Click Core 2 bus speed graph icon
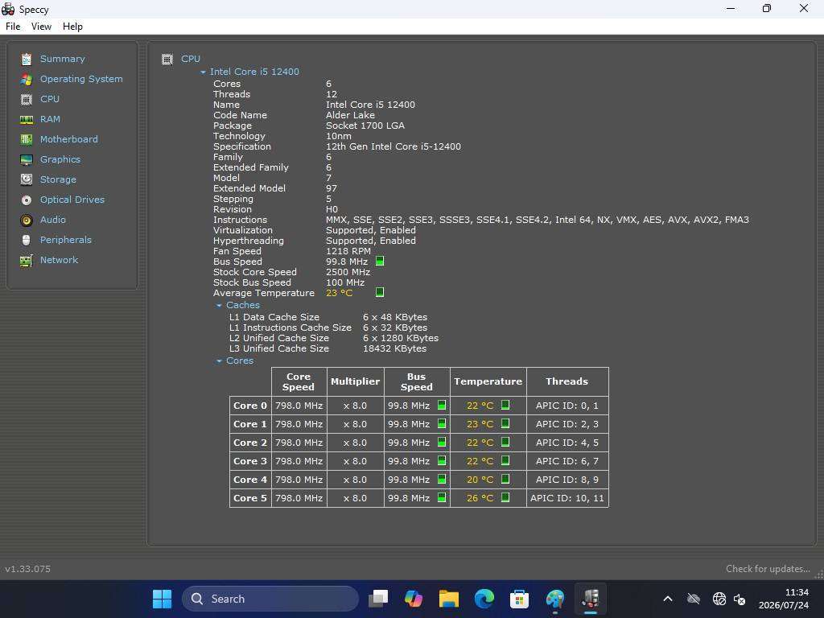Image resolution: width=824 pixels, height=618 pixels. [442, 442]
